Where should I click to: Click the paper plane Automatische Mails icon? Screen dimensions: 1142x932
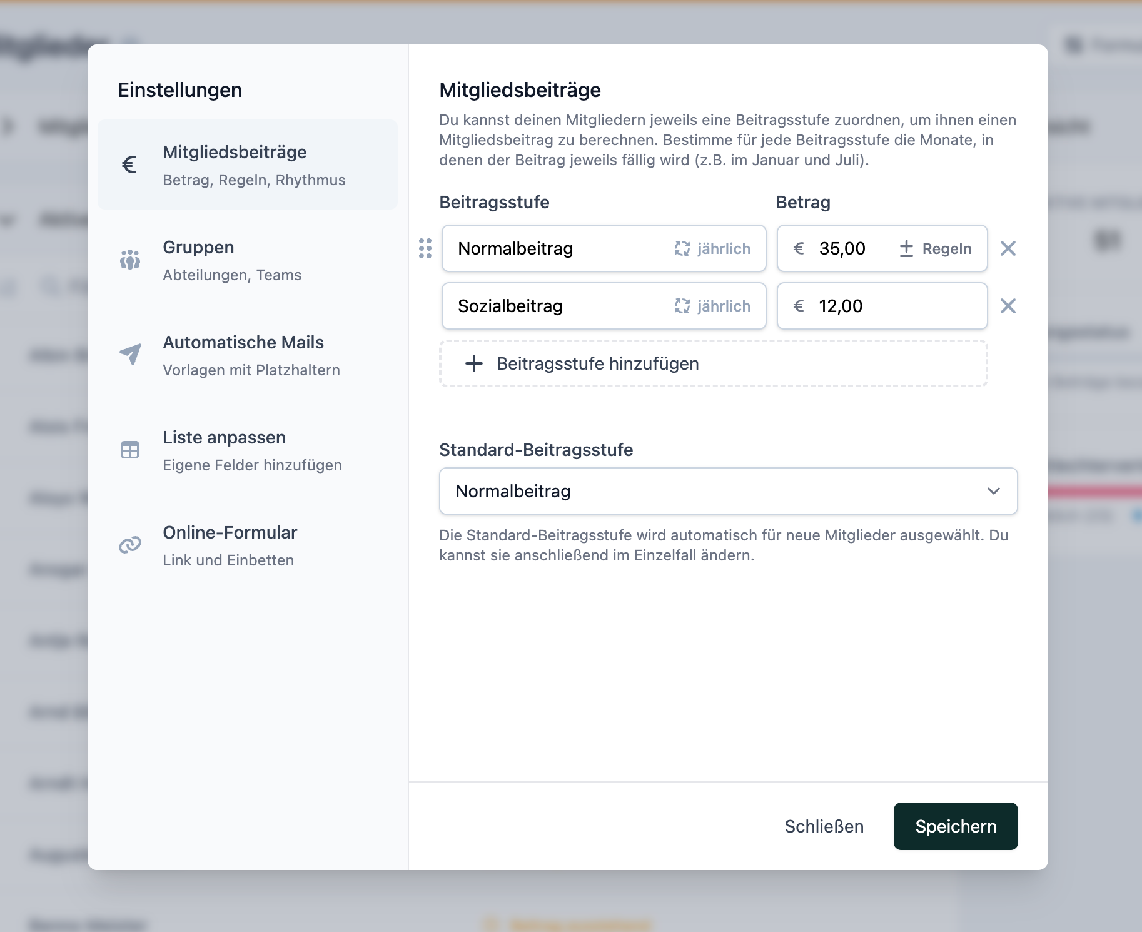pos(130,355)
